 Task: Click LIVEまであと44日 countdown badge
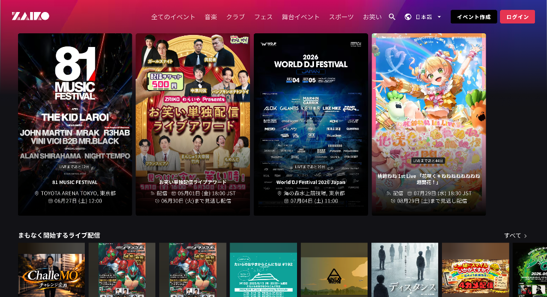428,161
